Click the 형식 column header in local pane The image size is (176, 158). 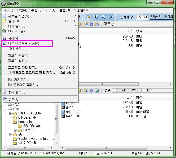(x=150, y=97)
